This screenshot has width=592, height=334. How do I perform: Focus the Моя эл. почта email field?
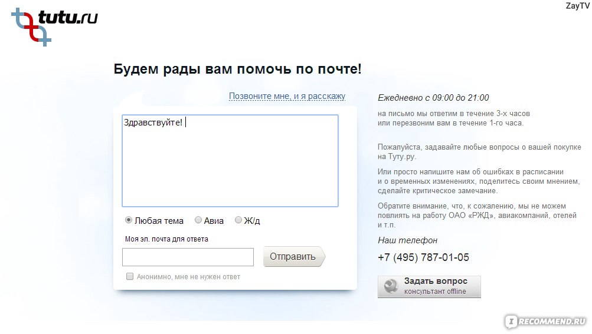pos(188,257)
